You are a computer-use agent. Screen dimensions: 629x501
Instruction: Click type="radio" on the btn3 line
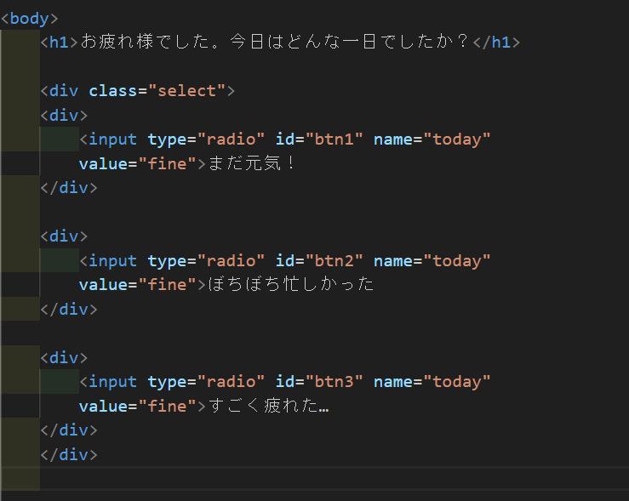[x=206, y=382]
